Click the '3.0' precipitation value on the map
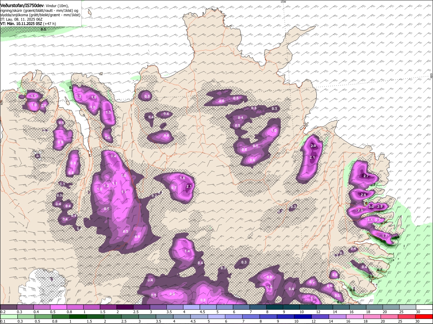 coord(371,207)
